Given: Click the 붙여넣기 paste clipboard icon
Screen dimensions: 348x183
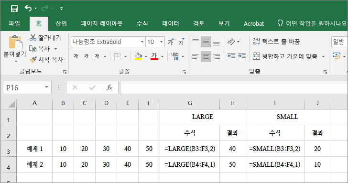Looking at the screenshot, I should pyautogui.click(x=15, y=42).
